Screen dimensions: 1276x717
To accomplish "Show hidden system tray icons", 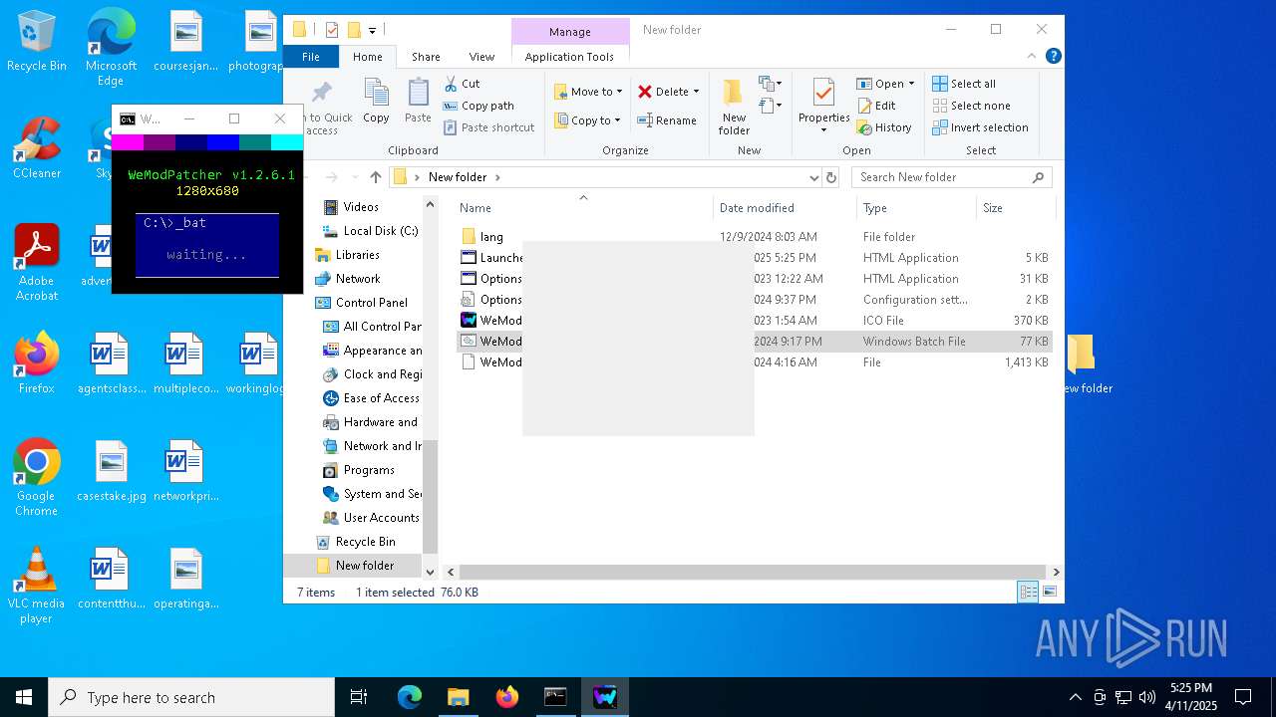I will pyautogui.click(x=1075, y=697).
